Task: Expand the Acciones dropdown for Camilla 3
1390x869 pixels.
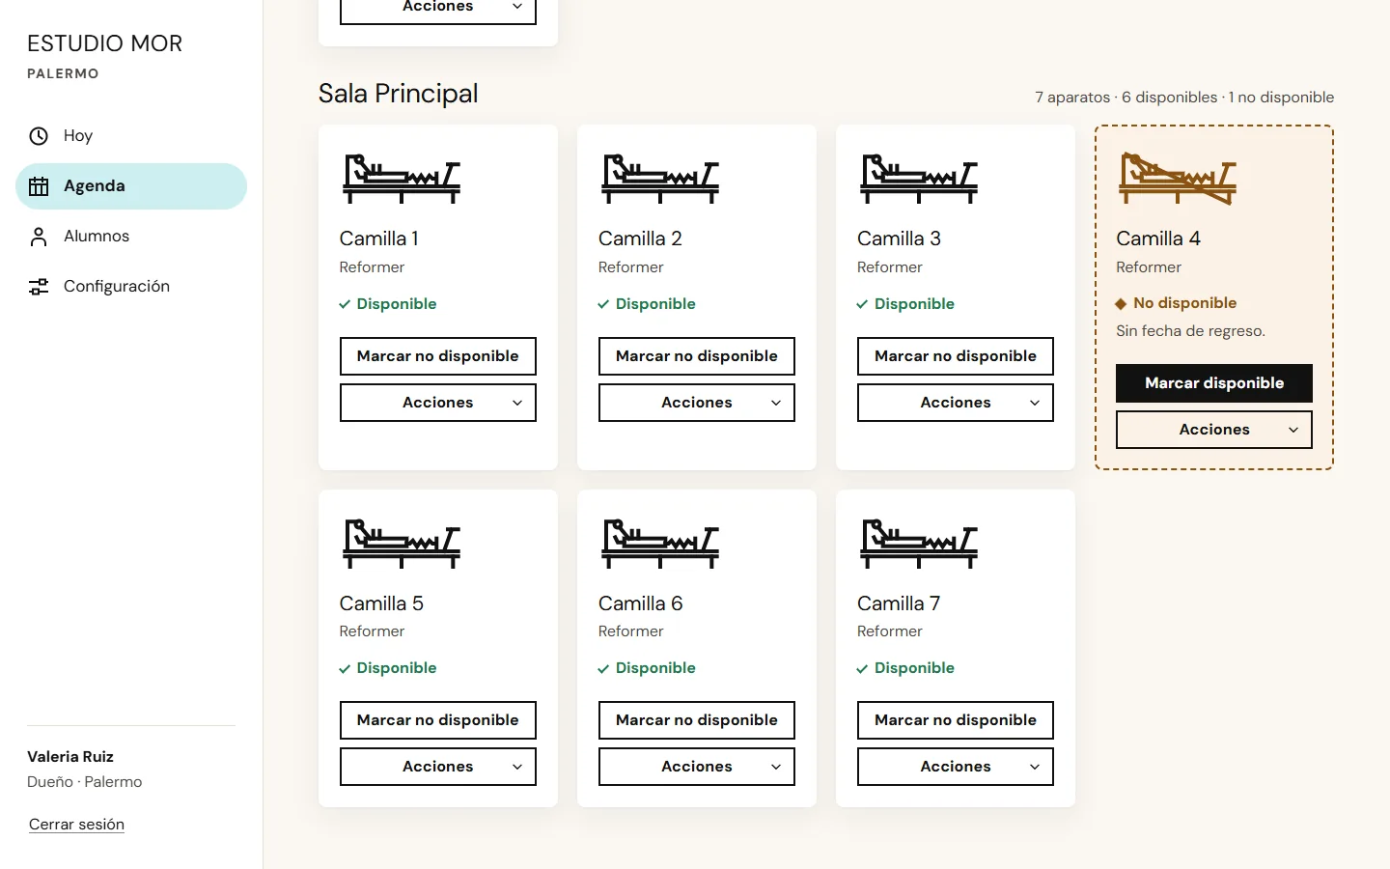Action: pos(956,403)
